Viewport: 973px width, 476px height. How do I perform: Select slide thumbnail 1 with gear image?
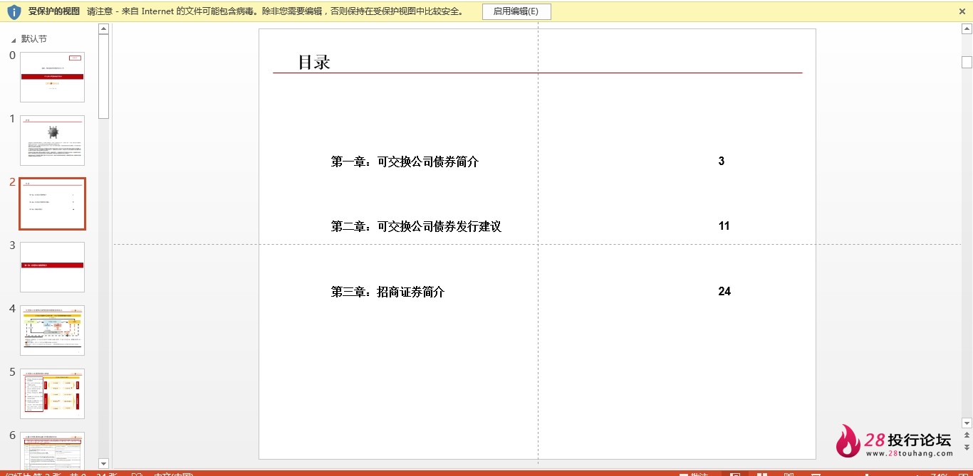pos(52,140)
